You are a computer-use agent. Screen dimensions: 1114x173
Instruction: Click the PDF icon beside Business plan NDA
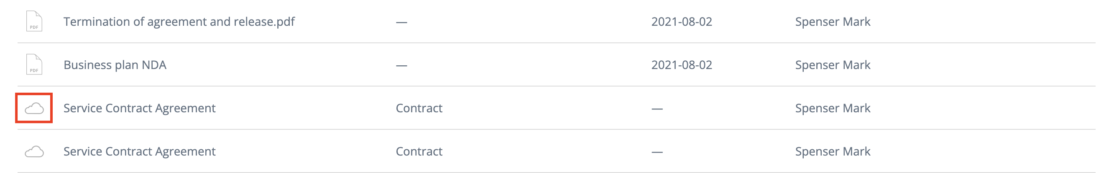pos(34,64)
